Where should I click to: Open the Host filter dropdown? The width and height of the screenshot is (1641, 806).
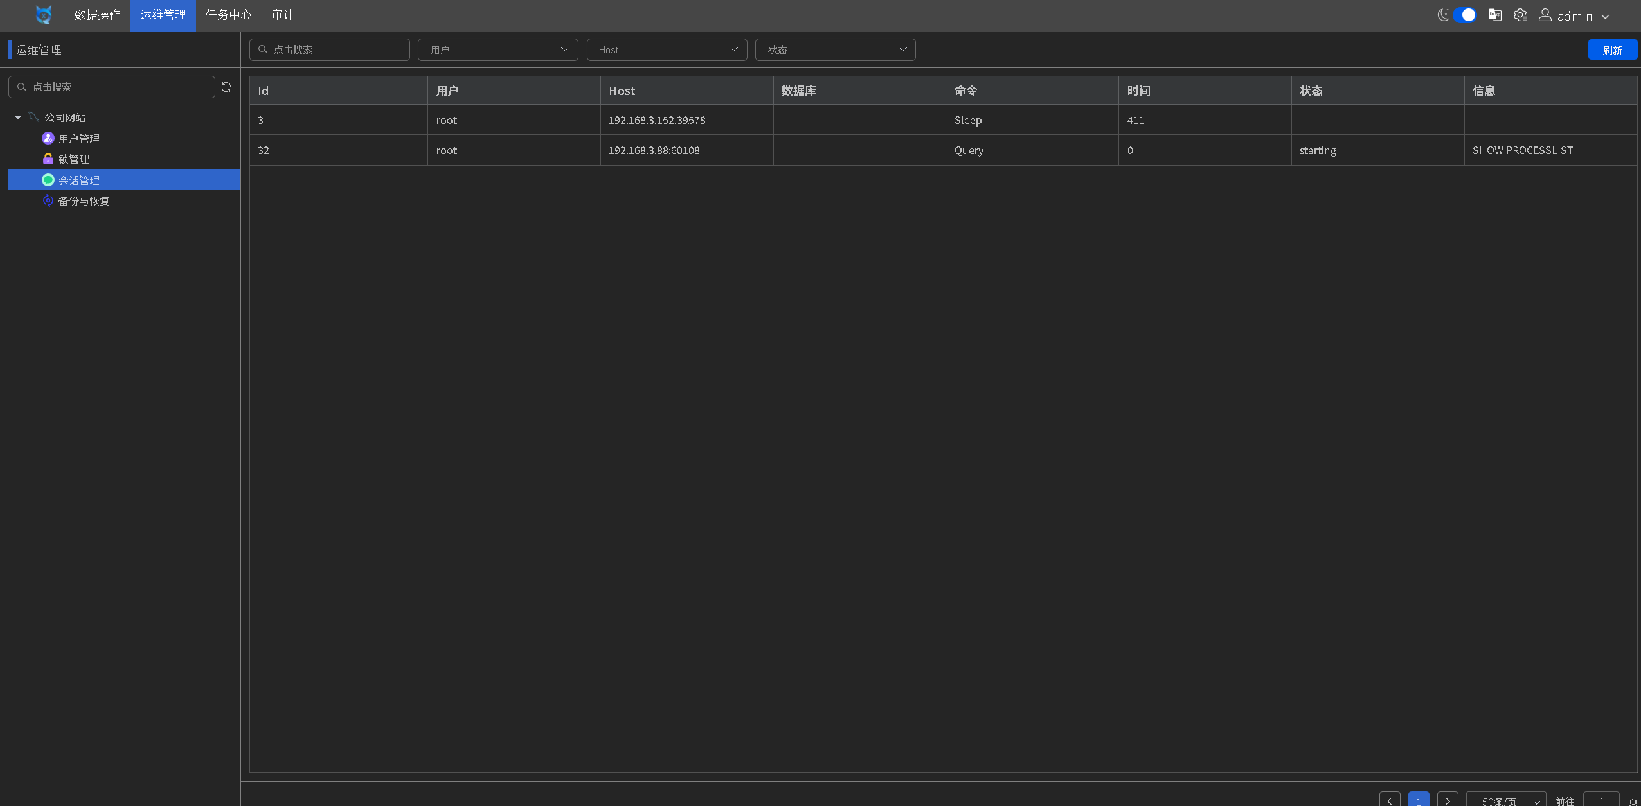point(667,49)
